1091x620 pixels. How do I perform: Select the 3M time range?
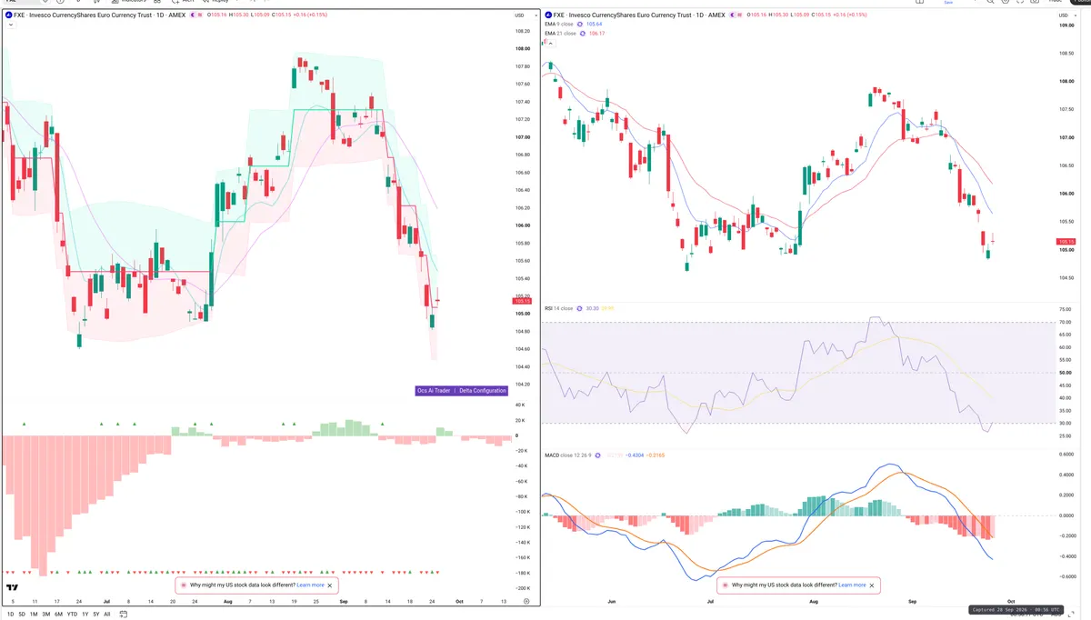pos(45,615)
